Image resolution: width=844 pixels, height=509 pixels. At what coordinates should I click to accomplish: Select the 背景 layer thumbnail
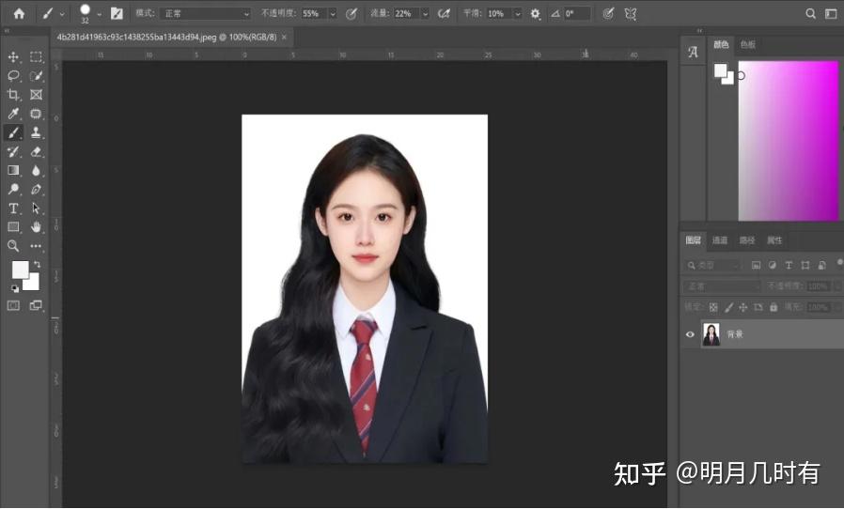pyautogui.click(x=711, y=334)
